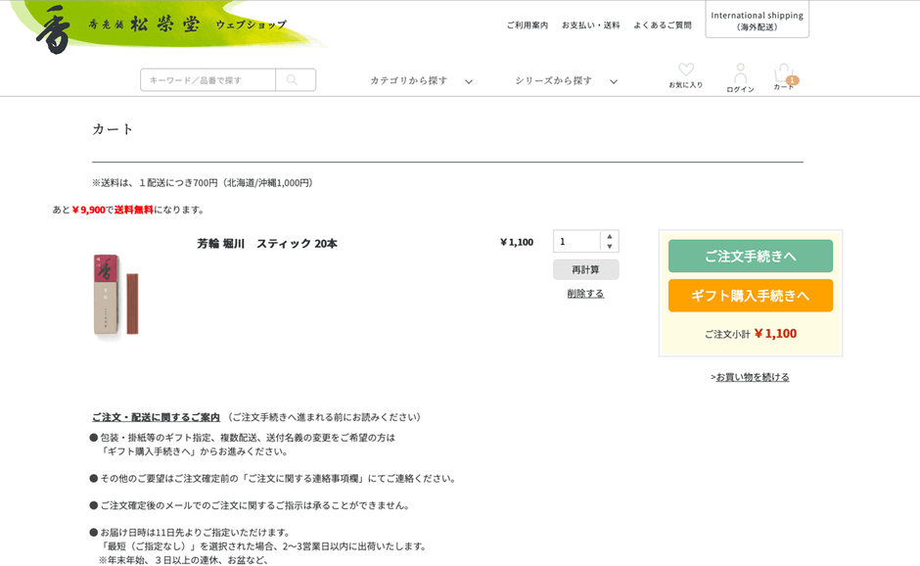Open the shopping cart icon

[783, 71]
